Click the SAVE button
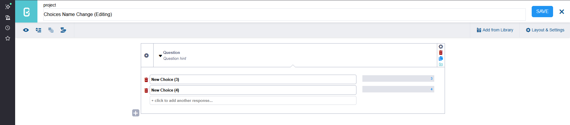The image size is (570, 125). (542, 12)
